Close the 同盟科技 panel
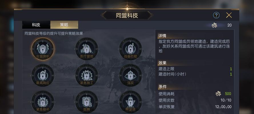Screen dimensions: 254x114 click(229, 15)
